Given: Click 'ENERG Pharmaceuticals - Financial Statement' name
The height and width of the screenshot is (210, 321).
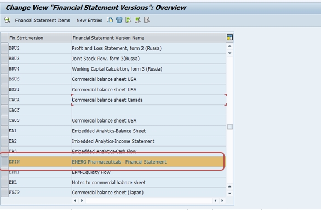Looking at the screenshot, I should (x=119, y=162).
